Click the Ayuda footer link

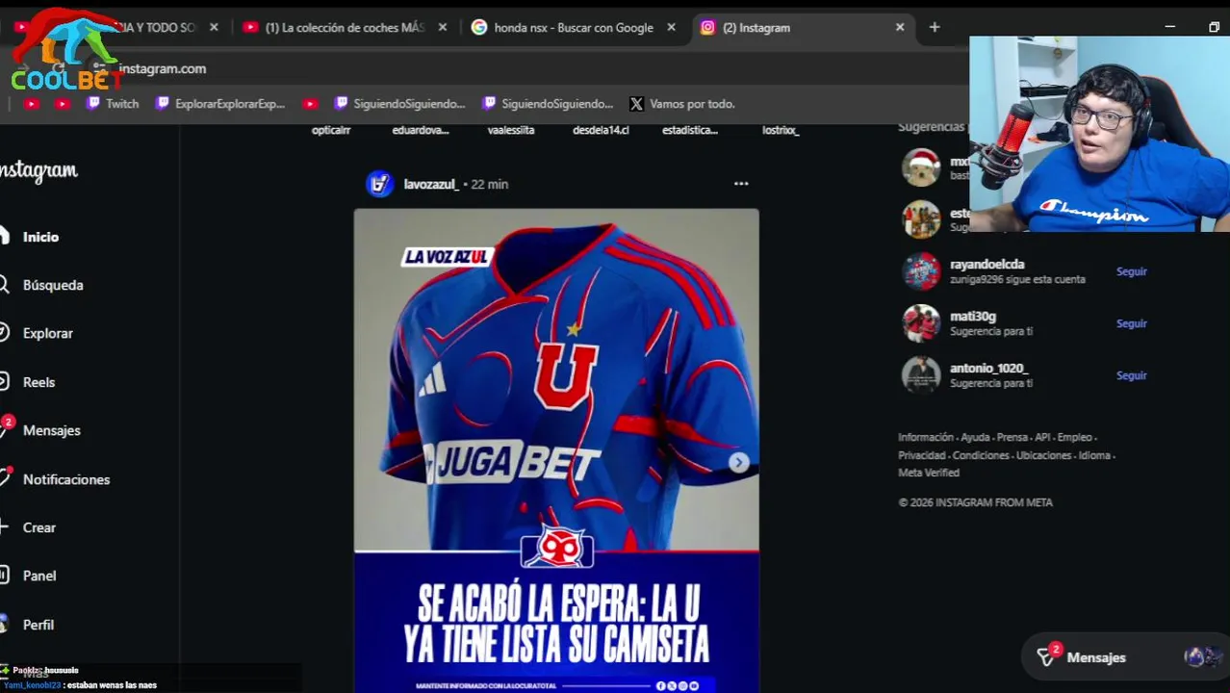pyautogui.click(x=975, y=437)
